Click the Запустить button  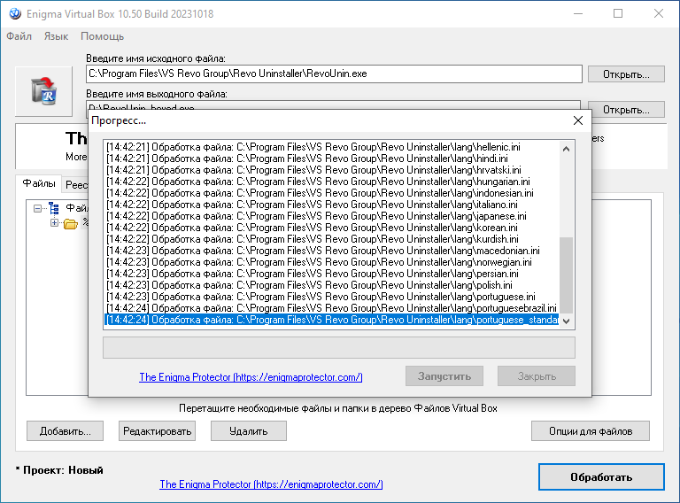point(444,376)
